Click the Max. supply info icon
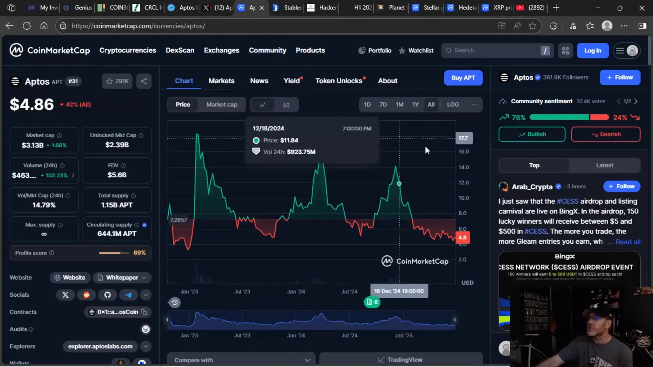 [60, 225]
